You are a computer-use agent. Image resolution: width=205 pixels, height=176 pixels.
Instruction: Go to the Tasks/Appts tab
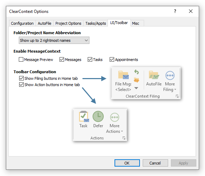96,23
